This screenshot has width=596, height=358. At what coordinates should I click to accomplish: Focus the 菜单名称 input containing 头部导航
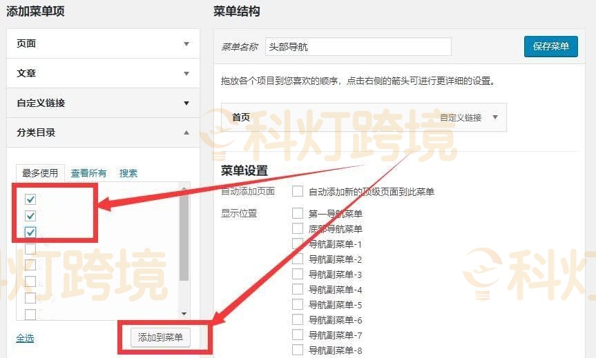coord(358,47)
